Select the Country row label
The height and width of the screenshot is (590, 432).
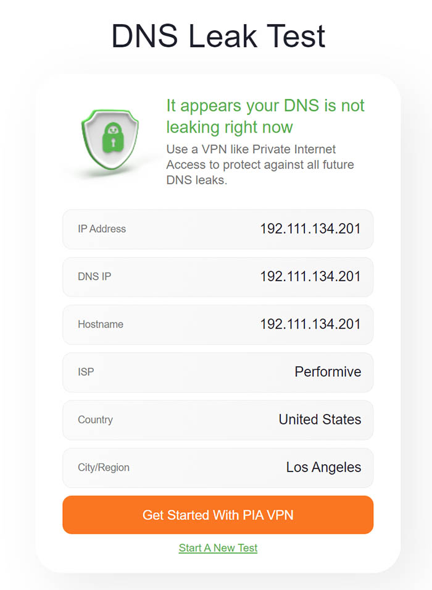coord(95,419)
